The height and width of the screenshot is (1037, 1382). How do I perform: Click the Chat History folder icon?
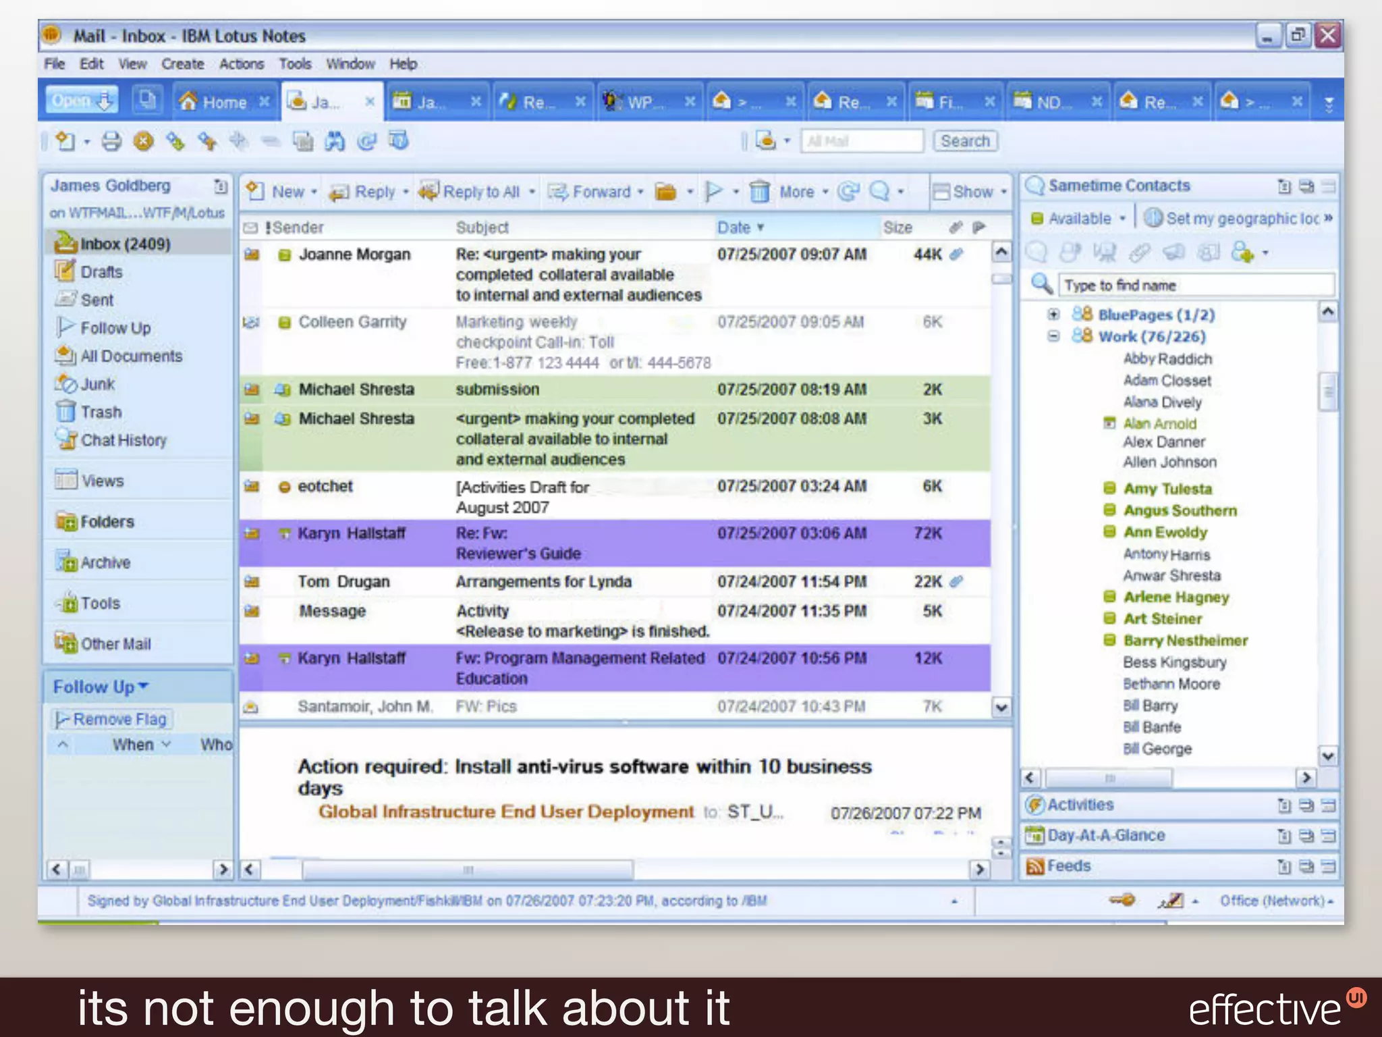tap(66, 440)
